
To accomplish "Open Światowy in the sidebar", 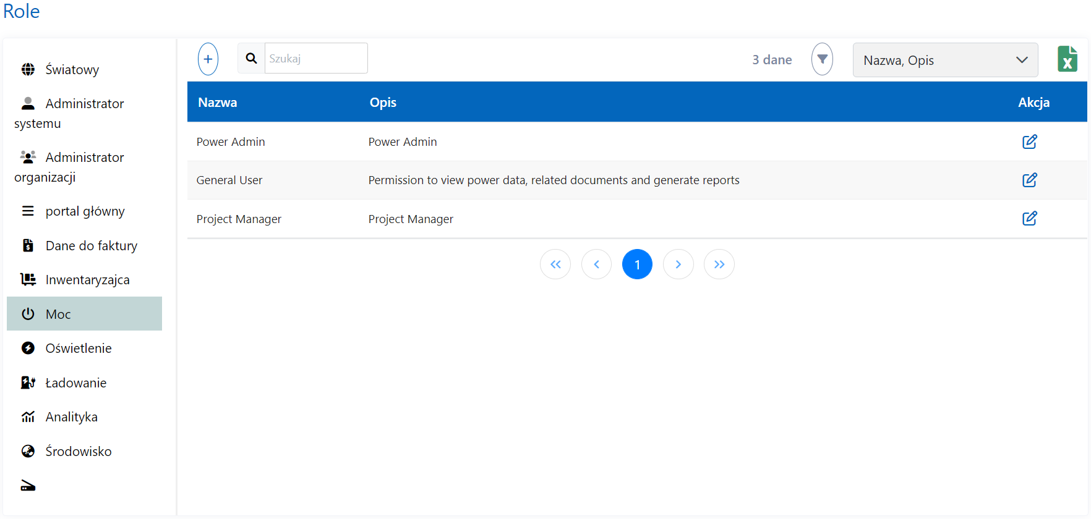I will tap(72, 70).
